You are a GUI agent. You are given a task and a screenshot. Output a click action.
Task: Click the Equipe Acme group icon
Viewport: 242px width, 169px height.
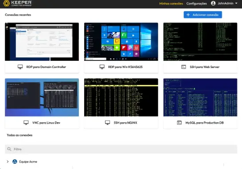[x=15, y=161]
